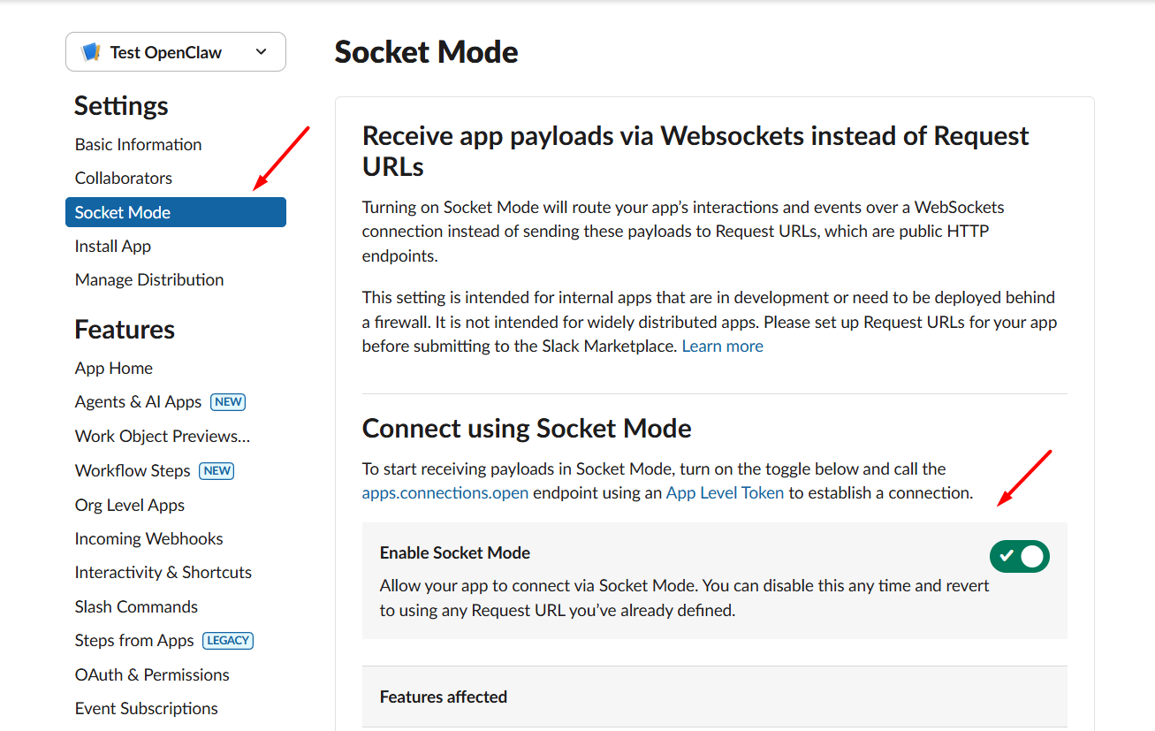Open Event Subscriptions page

tap(147, 709)
